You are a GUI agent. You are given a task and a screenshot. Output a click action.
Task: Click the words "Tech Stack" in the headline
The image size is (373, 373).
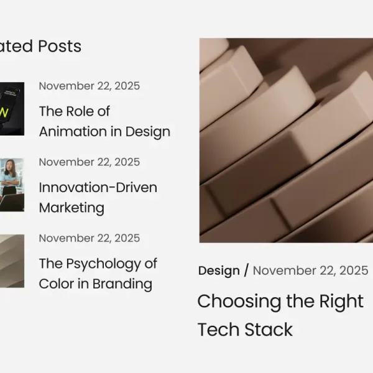(245, 329)
